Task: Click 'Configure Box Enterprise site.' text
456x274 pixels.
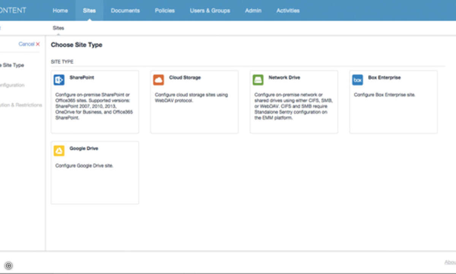Action: (385, 95)
